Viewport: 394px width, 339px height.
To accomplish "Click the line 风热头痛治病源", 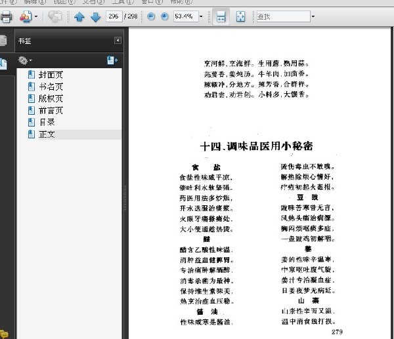I will click(x=308, y=218).
